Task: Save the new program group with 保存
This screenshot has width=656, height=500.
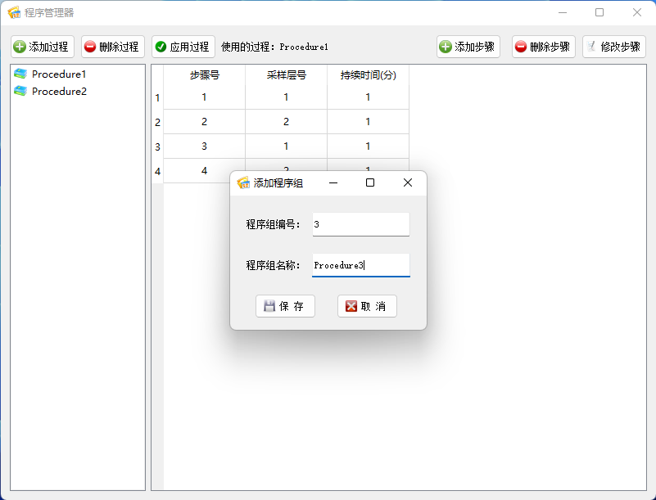Action: pyautogui.click(x=285, y=306)
